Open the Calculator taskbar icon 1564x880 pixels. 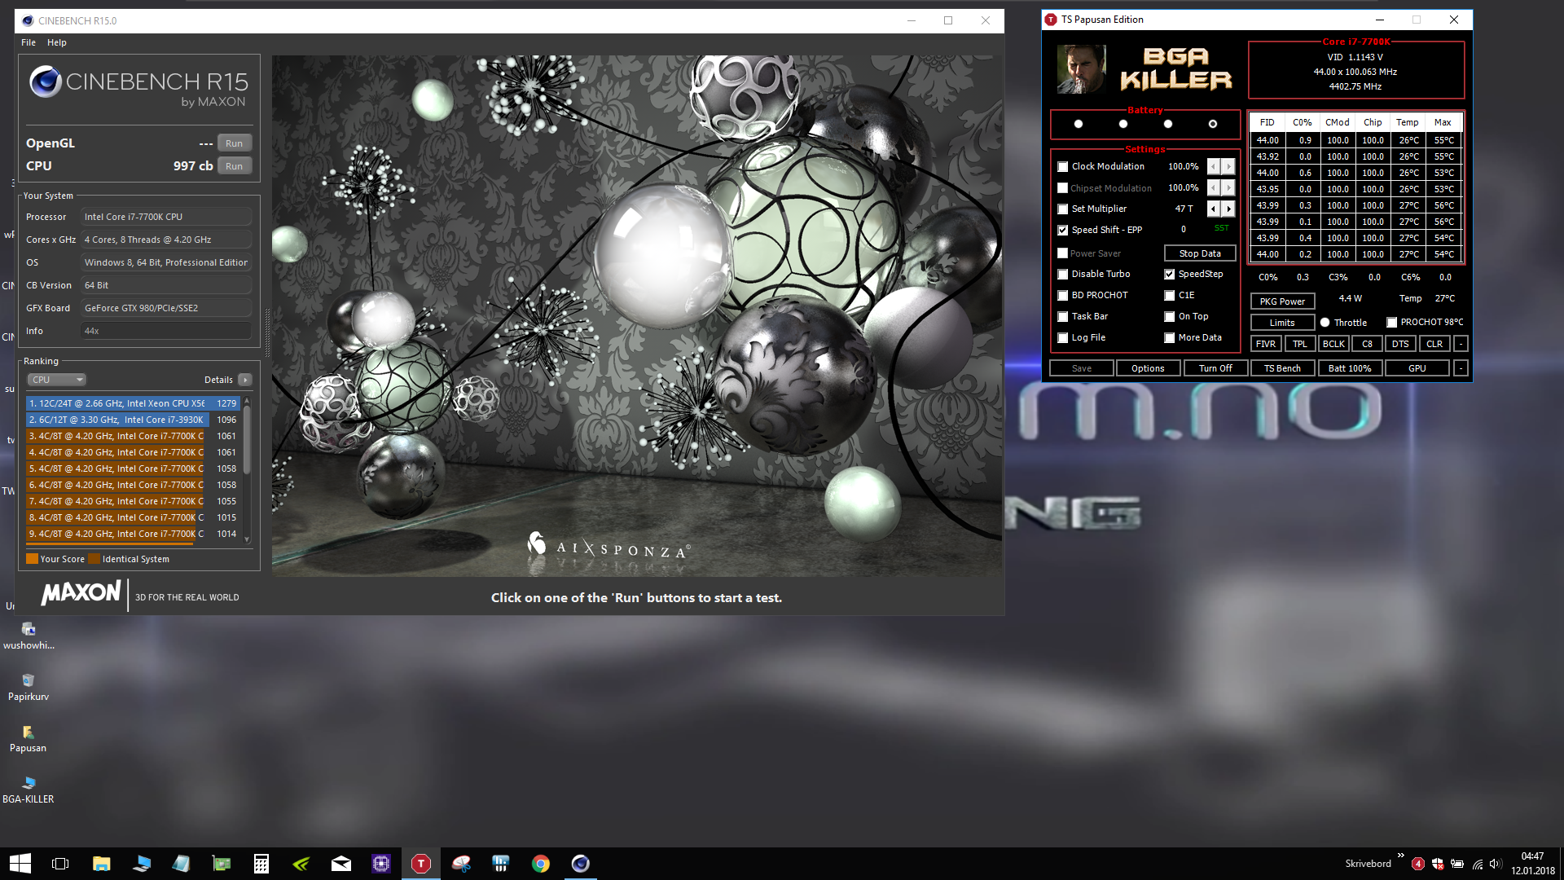click(261, 864)
